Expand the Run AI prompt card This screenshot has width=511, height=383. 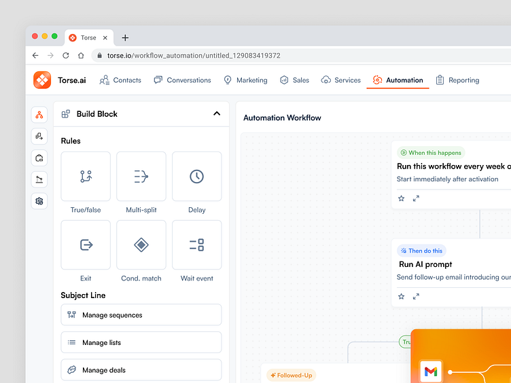(416, 296)
